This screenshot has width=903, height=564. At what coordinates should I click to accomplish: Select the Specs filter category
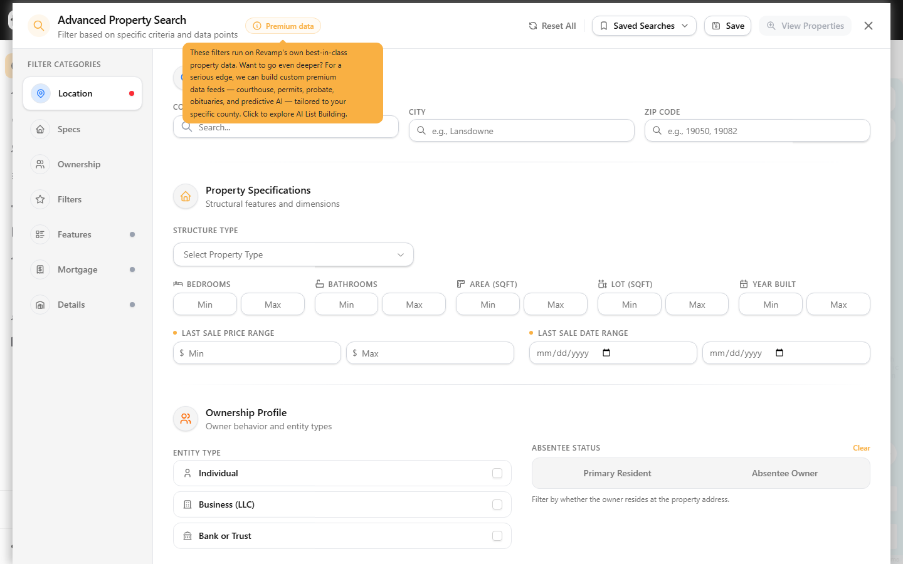[x=83, y=129]
